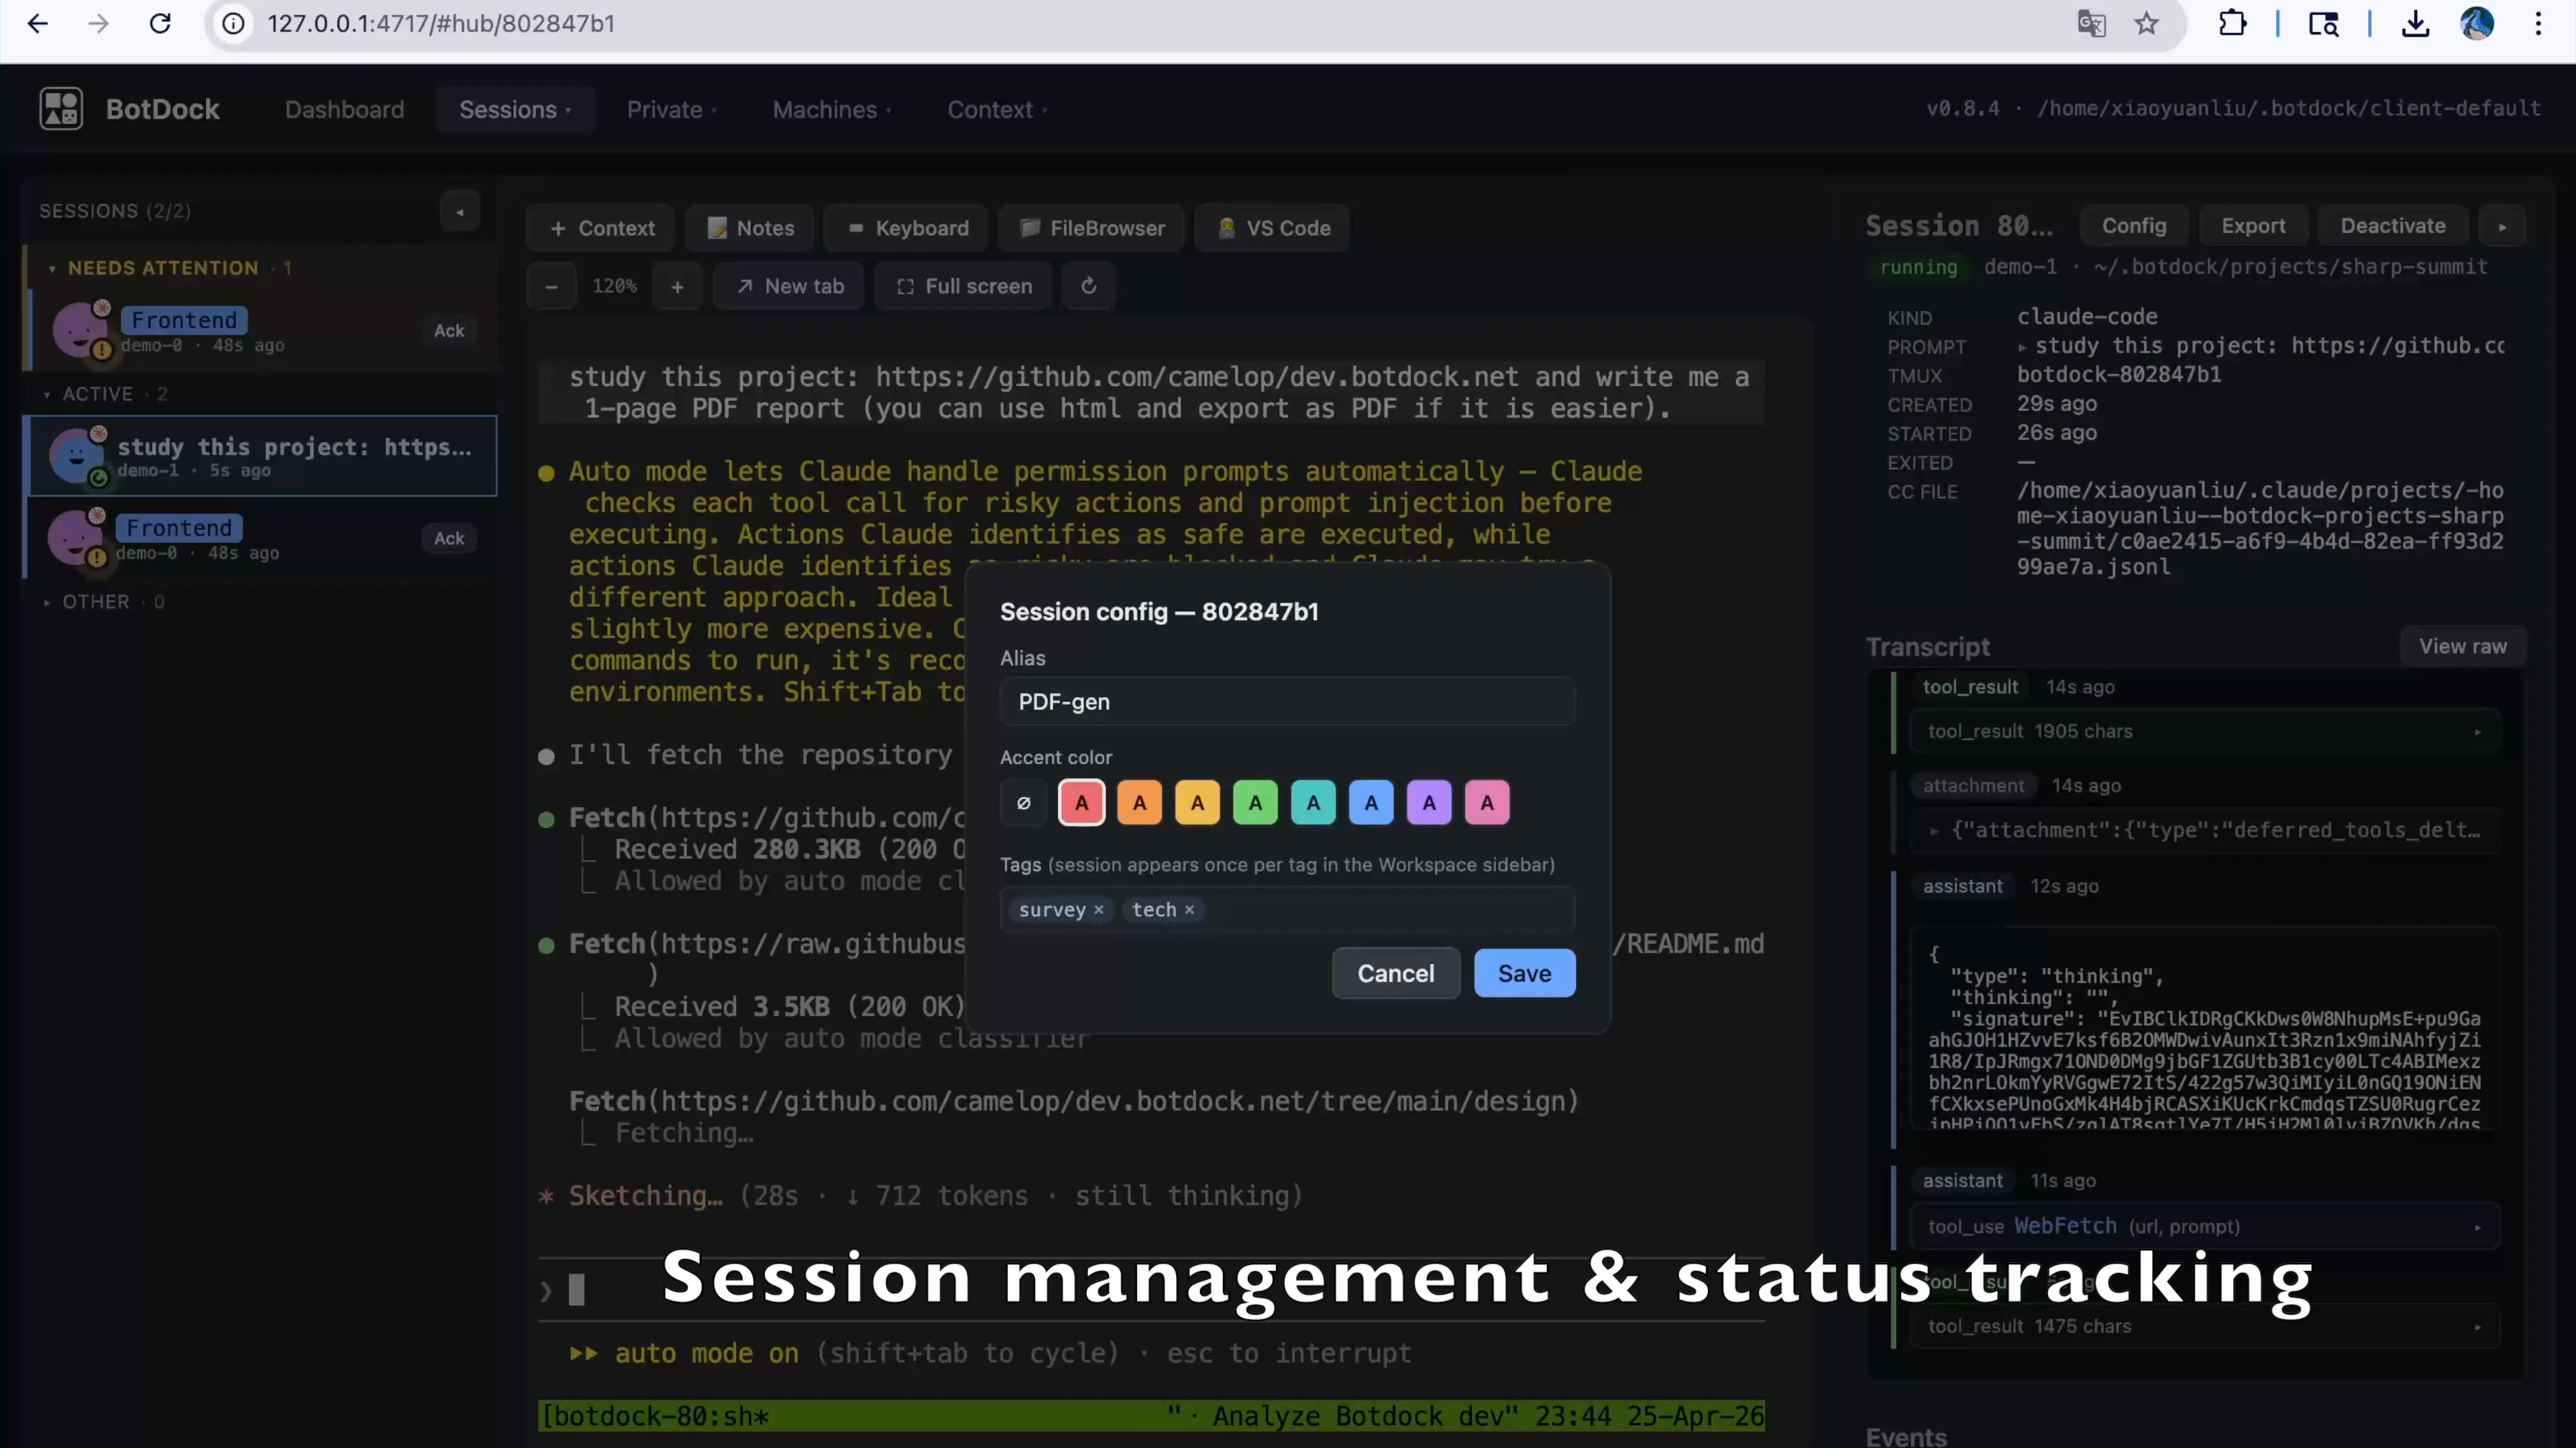Click the BotDock logo icon
The image size is (2576, 1448).
click(x=60, y=108)
